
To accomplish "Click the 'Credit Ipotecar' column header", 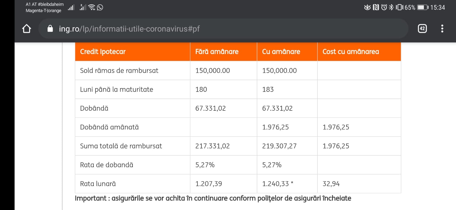I will coord(103,52).
